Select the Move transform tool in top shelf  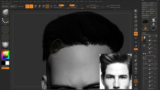click(x=35, y=6)
